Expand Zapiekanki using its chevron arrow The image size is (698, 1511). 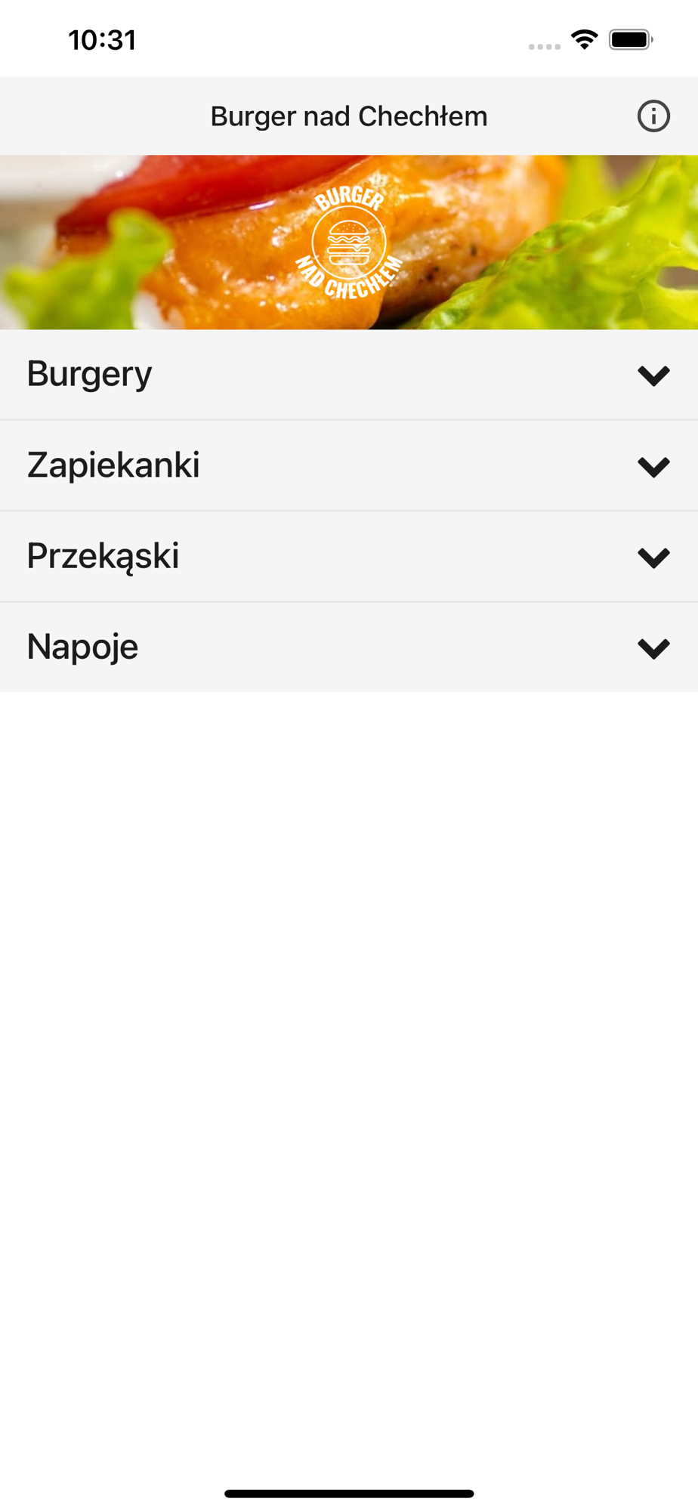653,466
